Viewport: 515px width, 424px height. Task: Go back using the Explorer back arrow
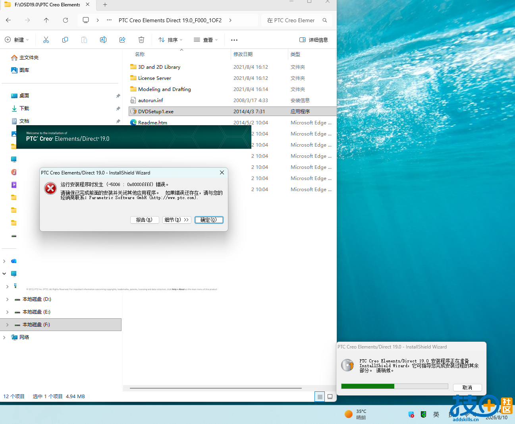click(8, 20)
